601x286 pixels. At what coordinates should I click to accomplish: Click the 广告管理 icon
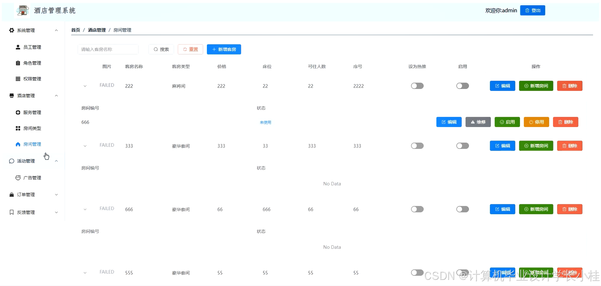pos(18,178)
